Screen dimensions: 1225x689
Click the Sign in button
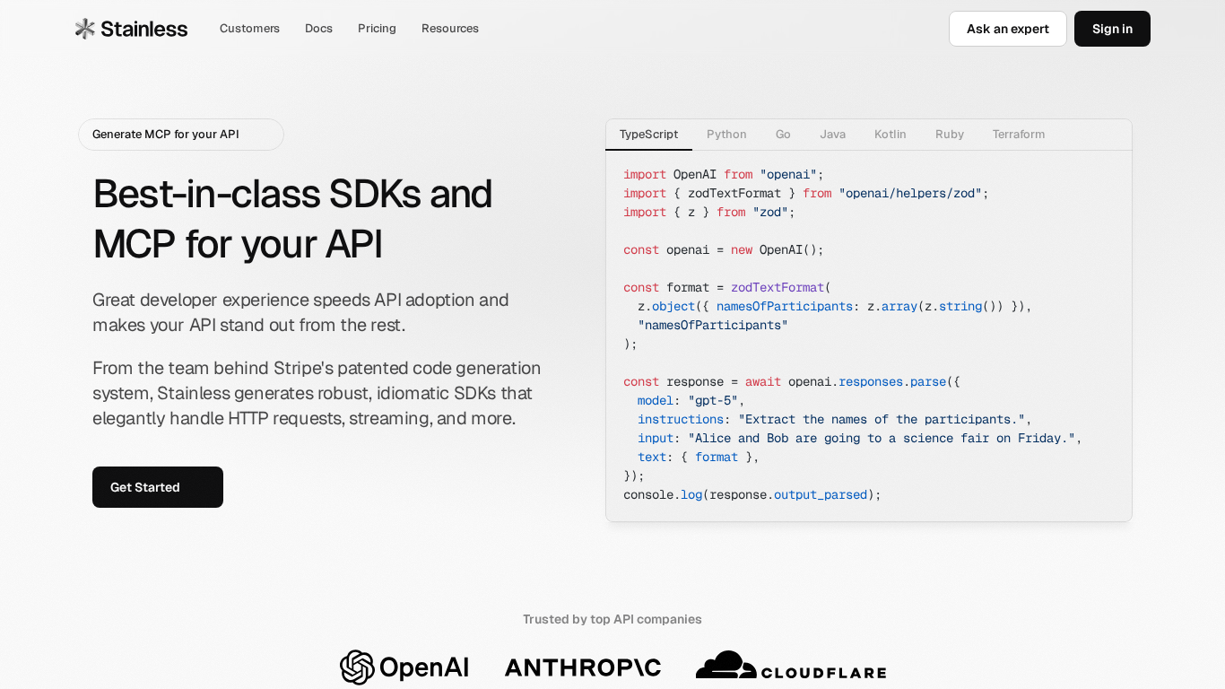[1111, 29]
